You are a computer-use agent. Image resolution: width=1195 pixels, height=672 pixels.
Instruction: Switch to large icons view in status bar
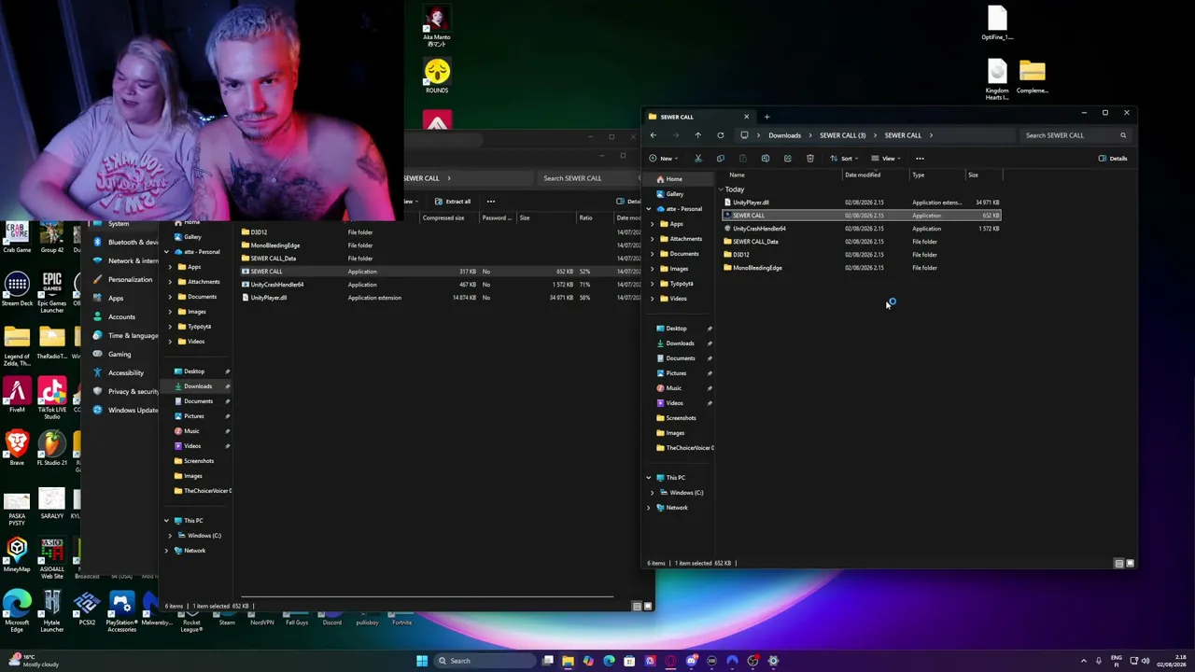1130,564
